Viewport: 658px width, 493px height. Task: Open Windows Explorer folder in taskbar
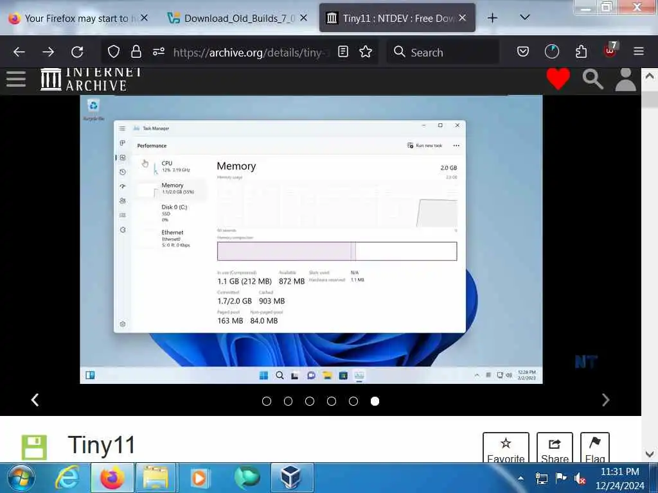[156, 478]
